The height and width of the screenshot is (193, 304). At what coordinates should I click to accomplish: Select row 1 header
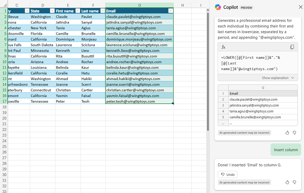tap(4, 11)
